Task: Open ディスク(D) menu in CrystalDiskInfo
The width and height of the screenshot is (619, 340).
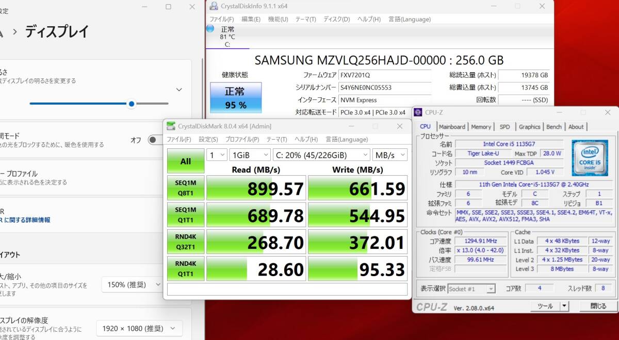Action: point(337,19)
